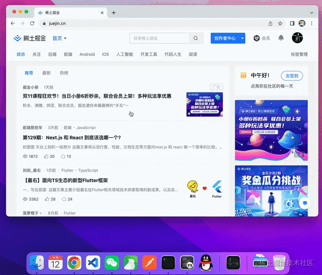322x275 pixels.
Task: Click the 去签到 check-in button
Action: [x=292, y=76]
